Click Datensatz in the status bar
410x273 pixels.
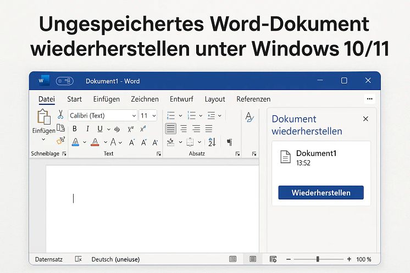pos(48,259)
